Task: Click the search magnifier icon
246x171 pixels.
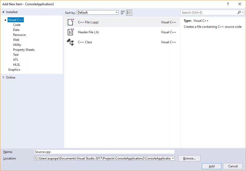Action: [239, 12]
